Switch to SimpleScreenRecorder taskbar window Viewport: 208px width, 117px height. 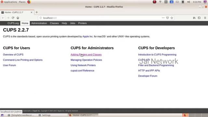(21, 115)
